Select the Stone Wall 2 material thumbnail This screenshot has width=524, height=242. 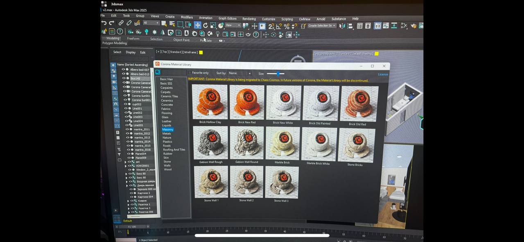246,182
